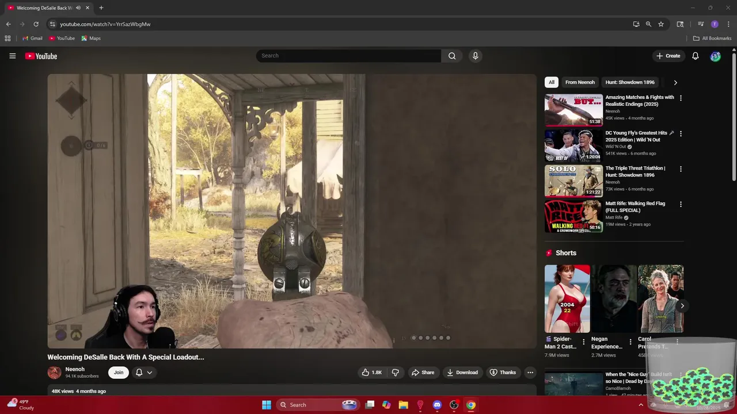This screenshot has height=414, width=737.
Task: Open Discord from the taskbar
Action: coord(437,405)
